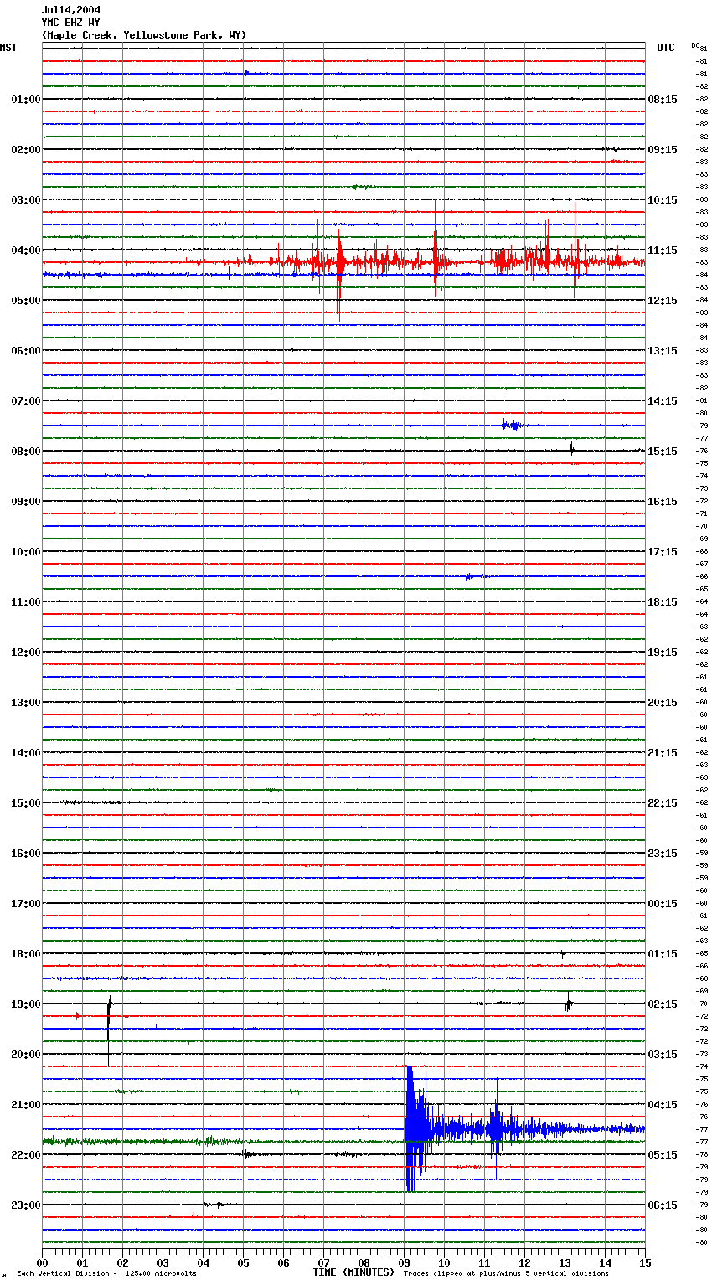This screenshot has width=712, height=1285.
Task: Click the Maple Creek, Yellowstone Park location title
Action: coord(144,35)
